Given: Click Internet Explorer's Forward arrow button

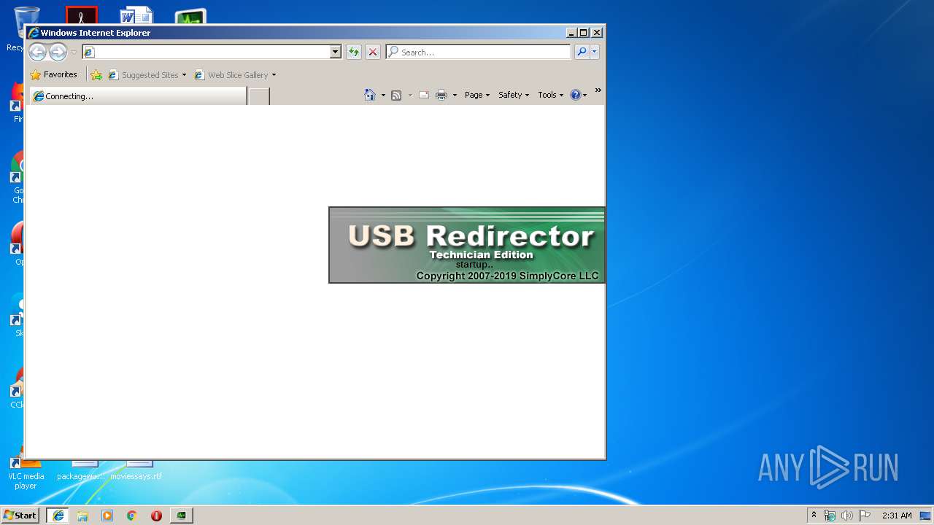Looking at the screenshot, I should click(x=58, y=52).
